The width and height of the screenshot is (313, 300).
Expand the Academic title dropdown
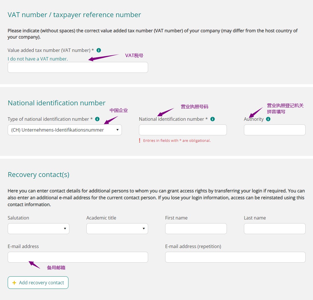pyautogui.click(x=117, y=229)
